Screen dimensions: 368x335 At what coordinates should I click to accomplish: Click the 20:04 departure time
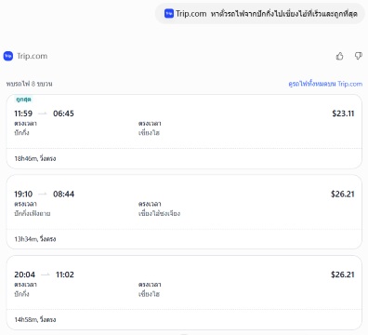[x=24, y=275]
